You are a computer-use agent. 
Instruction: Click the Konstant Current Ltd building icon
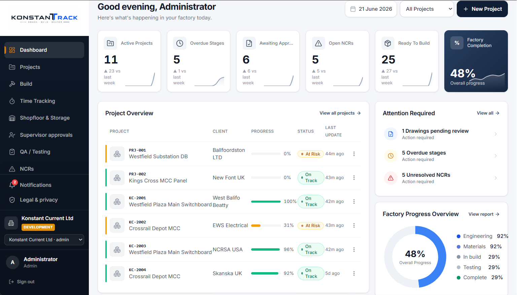click(x=11, y=223)
